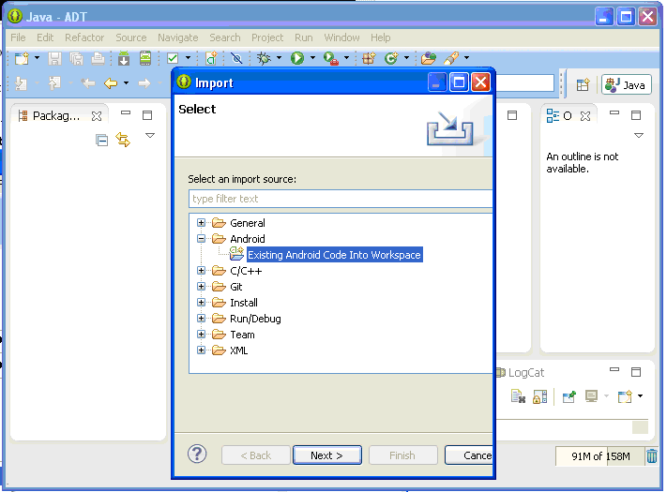Expand the General folder node
667x492 pixels.
click(201, 223)
